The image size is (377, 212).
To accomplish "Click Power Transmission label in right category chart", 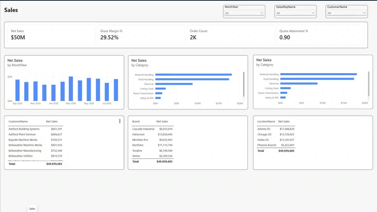I will (268, 93).
